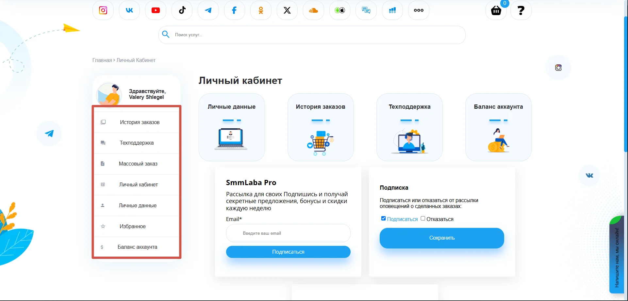Image resolution: width=628 pixels, height=301 pixels.
Task: Open the floating Telegram bubble beside the sidebar
Action: click(x=49, y=133)
